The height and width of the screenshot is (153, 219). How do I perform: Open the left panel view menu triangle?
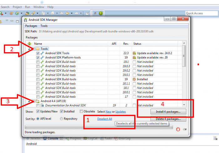[7, 20]
